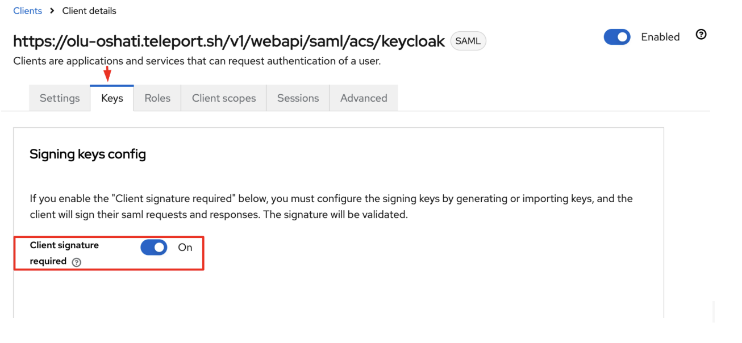The height and width of the screenshot is (343, 742).
Task: Click the SAML protocol badge
Action: pos(468,40)
